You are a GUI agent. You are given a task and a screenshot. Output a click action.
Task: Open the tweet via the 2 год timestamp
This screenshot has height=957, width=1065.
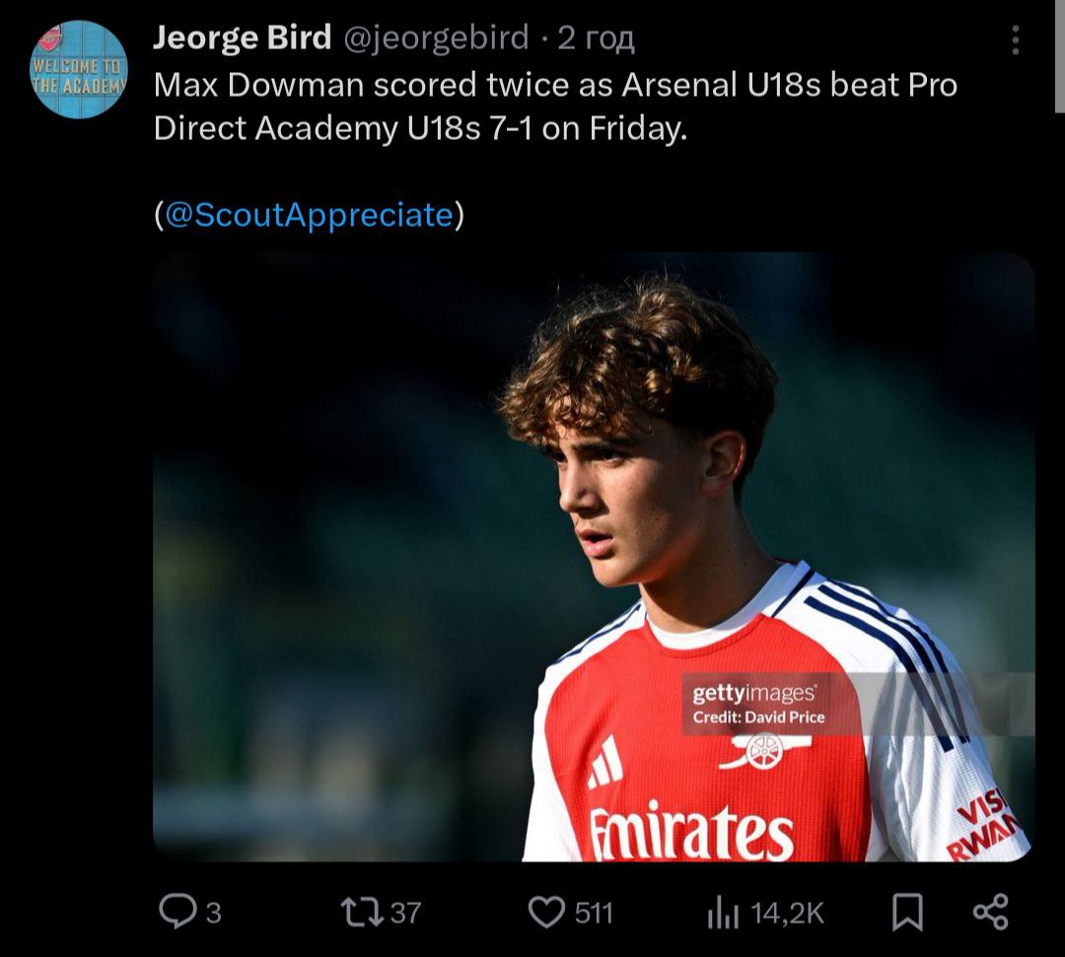[x=596, y=38]
